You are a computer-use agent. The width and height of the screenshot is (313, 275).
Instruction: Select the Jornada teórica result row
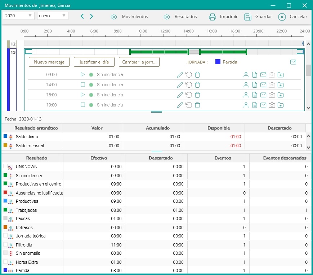tap(156, 236)
